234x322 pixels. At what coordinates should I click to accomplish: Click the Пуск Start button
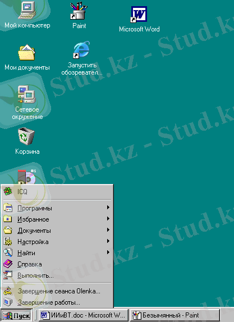click(x=16, y=315)
